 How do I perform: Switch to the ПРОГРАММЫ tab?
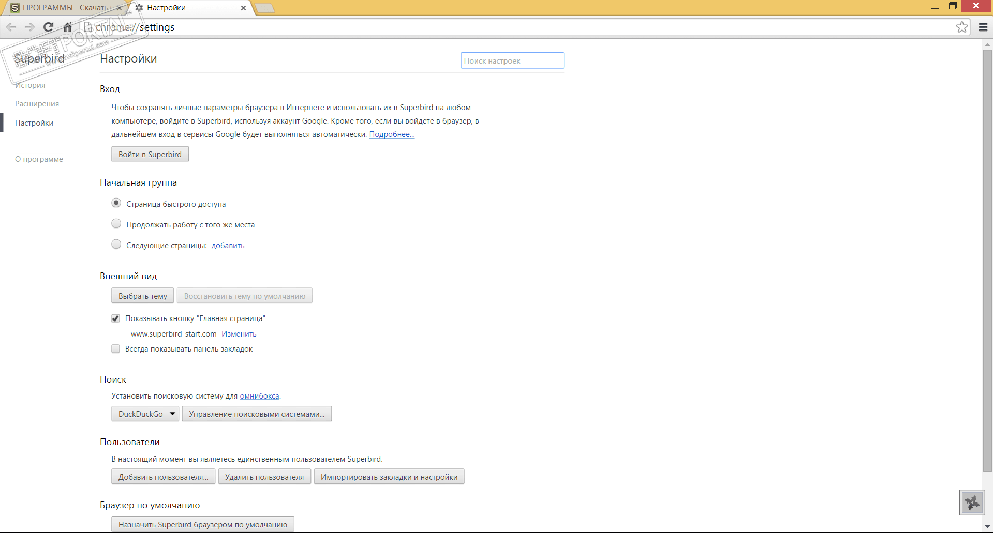click(x=65, y=8)
